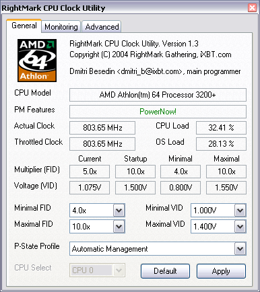This screenshot has width=260, height=292.
Task: Click the CPU Model field value
Action: pos(158,95)
